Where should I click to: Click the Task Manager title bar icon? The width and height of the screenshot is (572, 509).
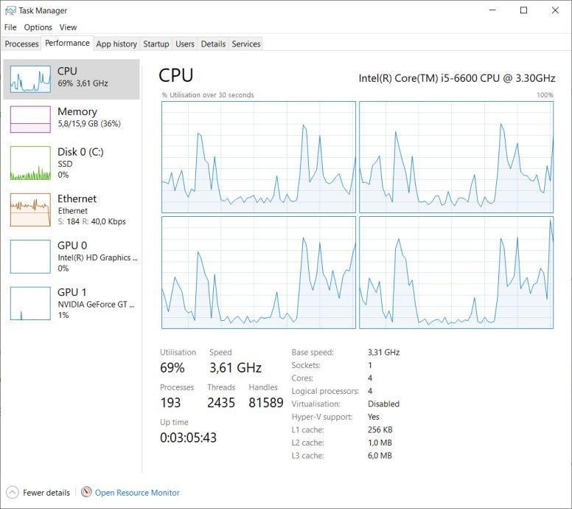click(10, 10)
